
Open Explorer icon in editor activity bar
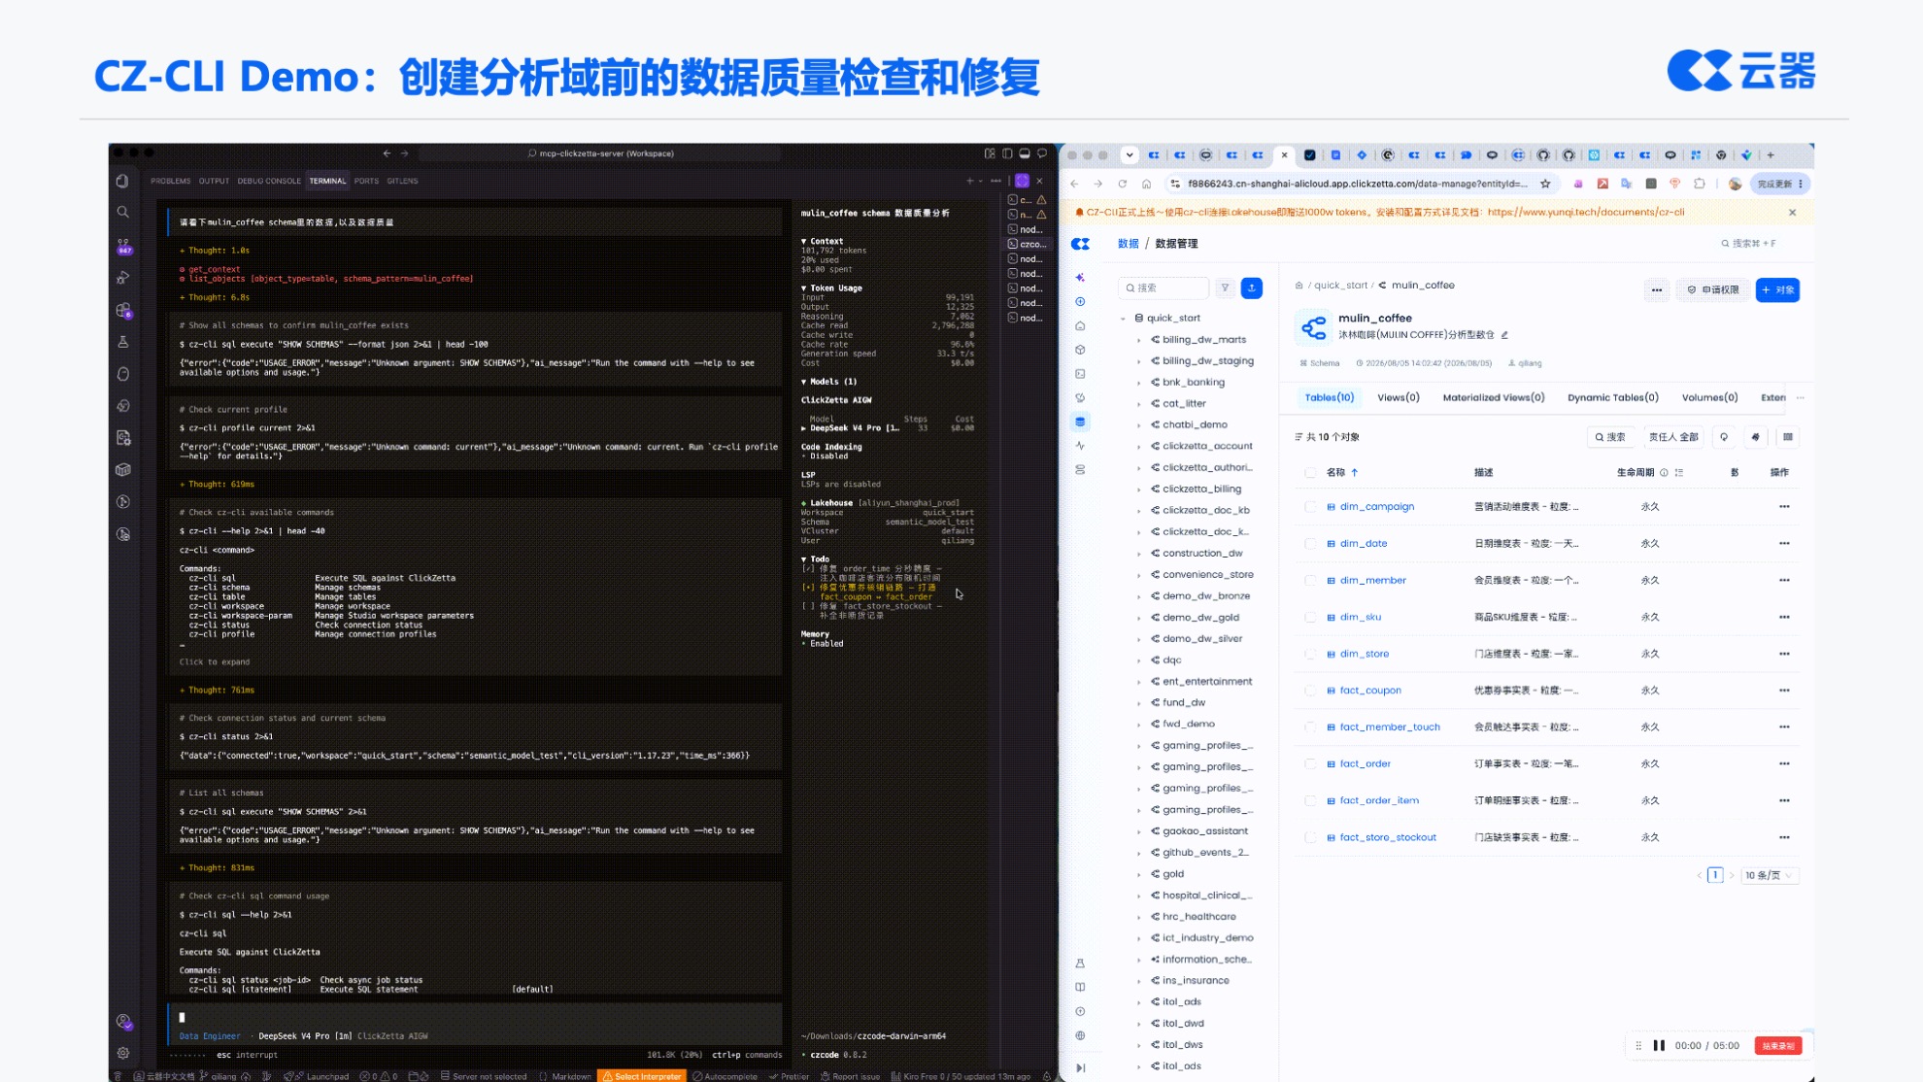click(x=122, y=181)
